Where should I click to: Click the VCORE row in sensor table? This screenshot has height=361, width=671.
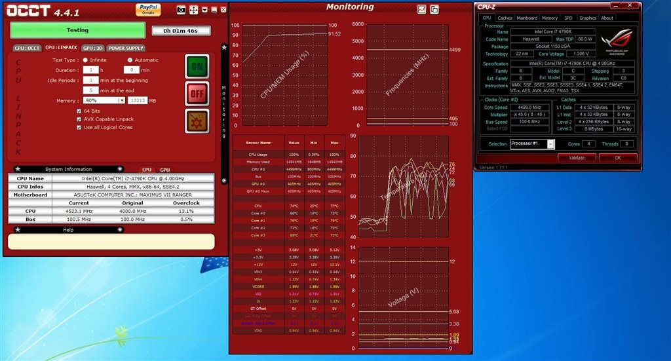coord(289,286)
